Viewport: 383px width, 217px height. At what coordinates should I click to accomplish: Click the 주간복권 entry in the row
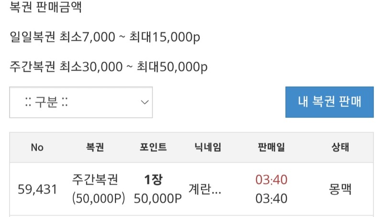(95, 180)
